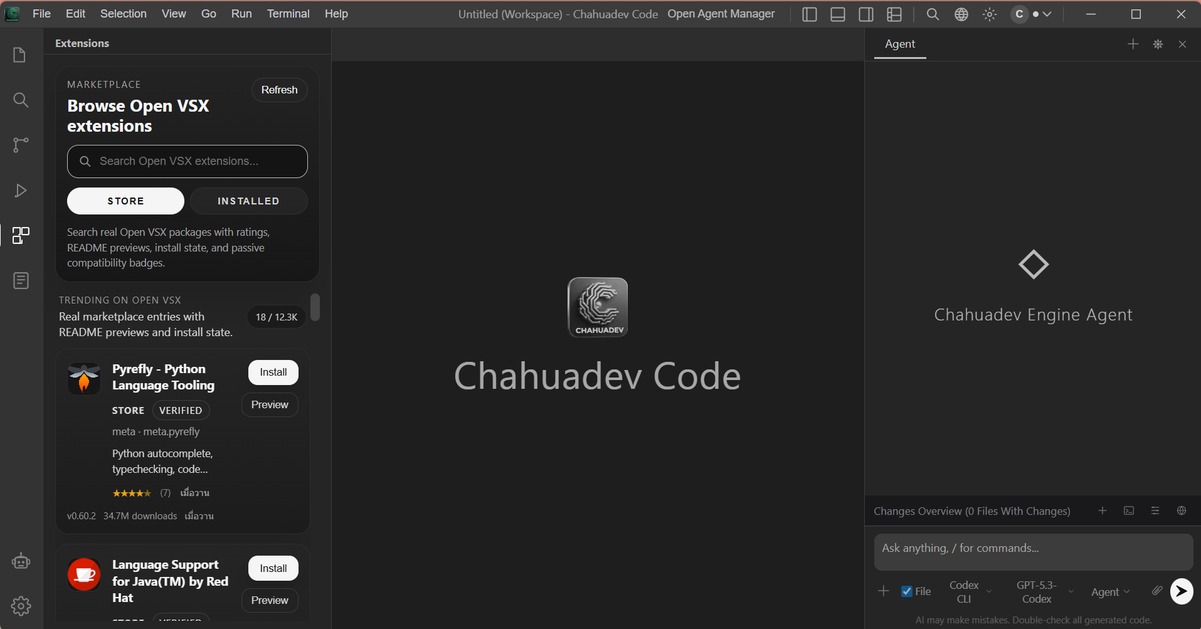This screenshot has width=1201, height=629.
Task: Click the settings gear in the agent panel header
Action: [x=1158, y=44]
